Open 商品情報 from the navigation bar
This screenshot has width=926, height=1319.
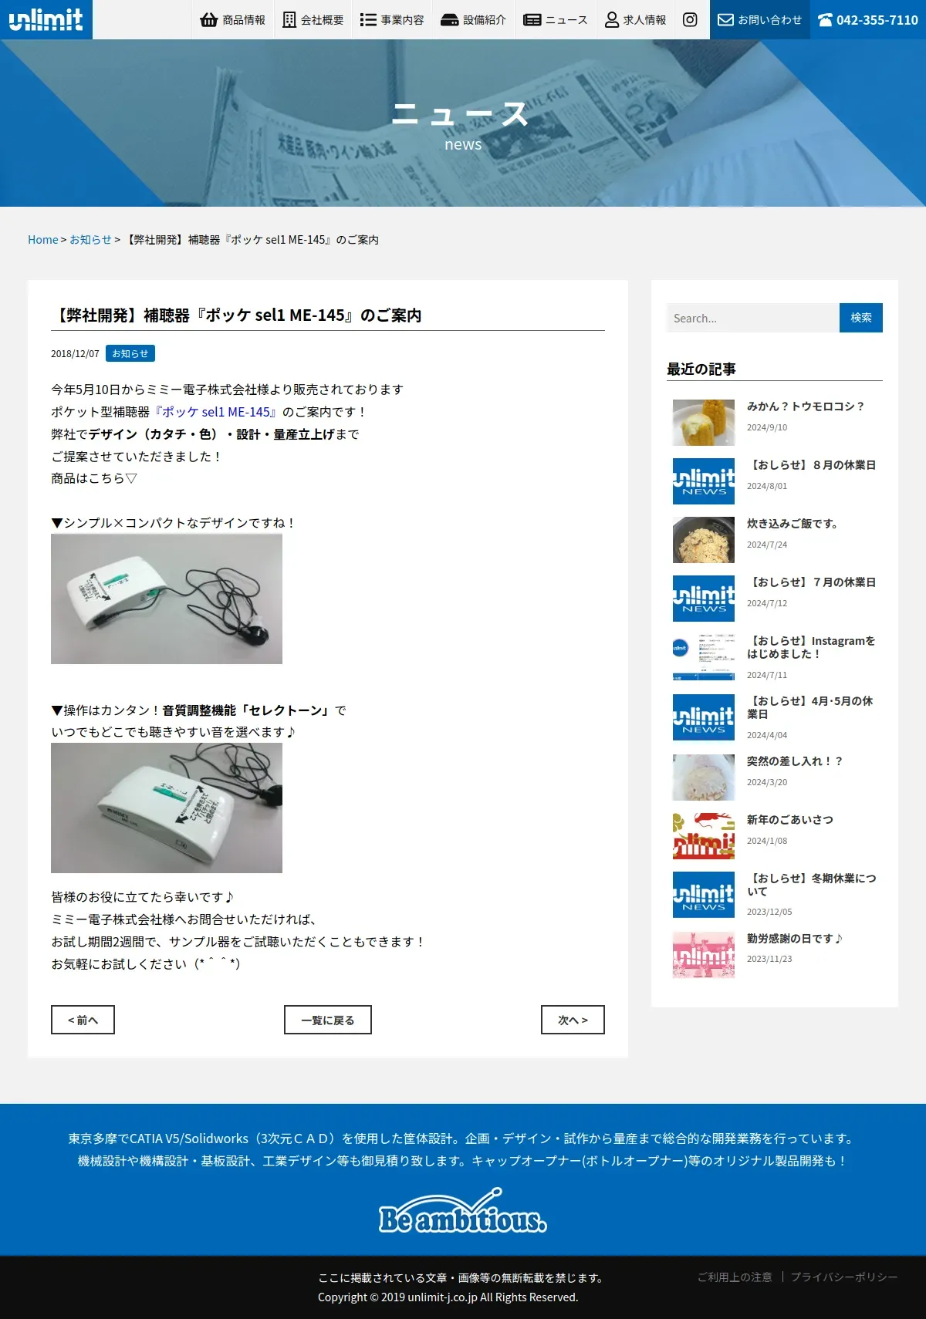[232, 19]
